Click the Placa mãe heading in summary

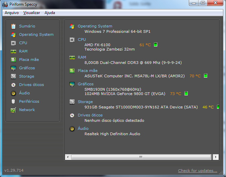[88, 71]
